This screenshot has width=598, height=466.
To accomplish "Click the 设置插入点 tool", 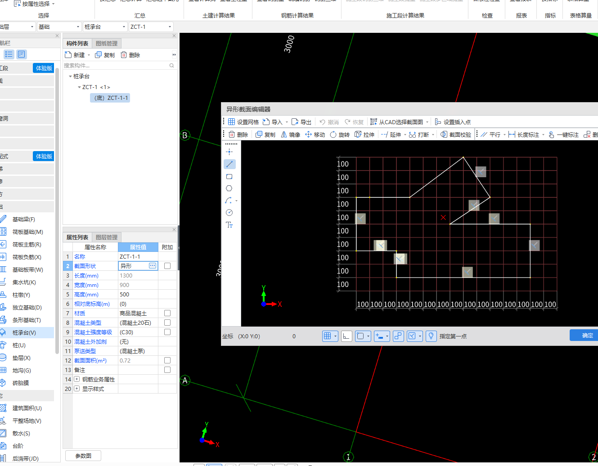I will point(453,122).
